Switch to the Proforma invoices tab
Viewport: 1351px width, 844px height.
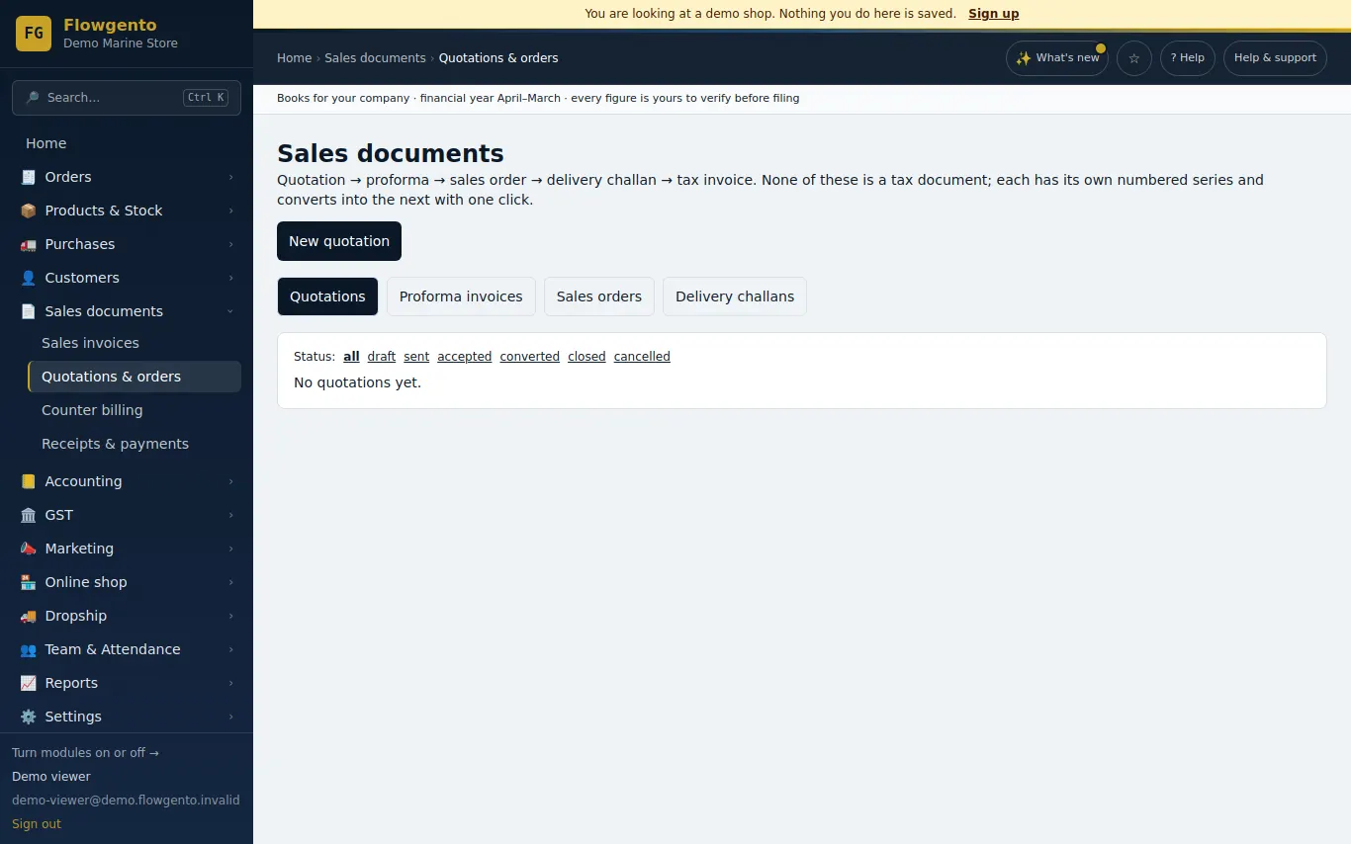pos(461,296)
